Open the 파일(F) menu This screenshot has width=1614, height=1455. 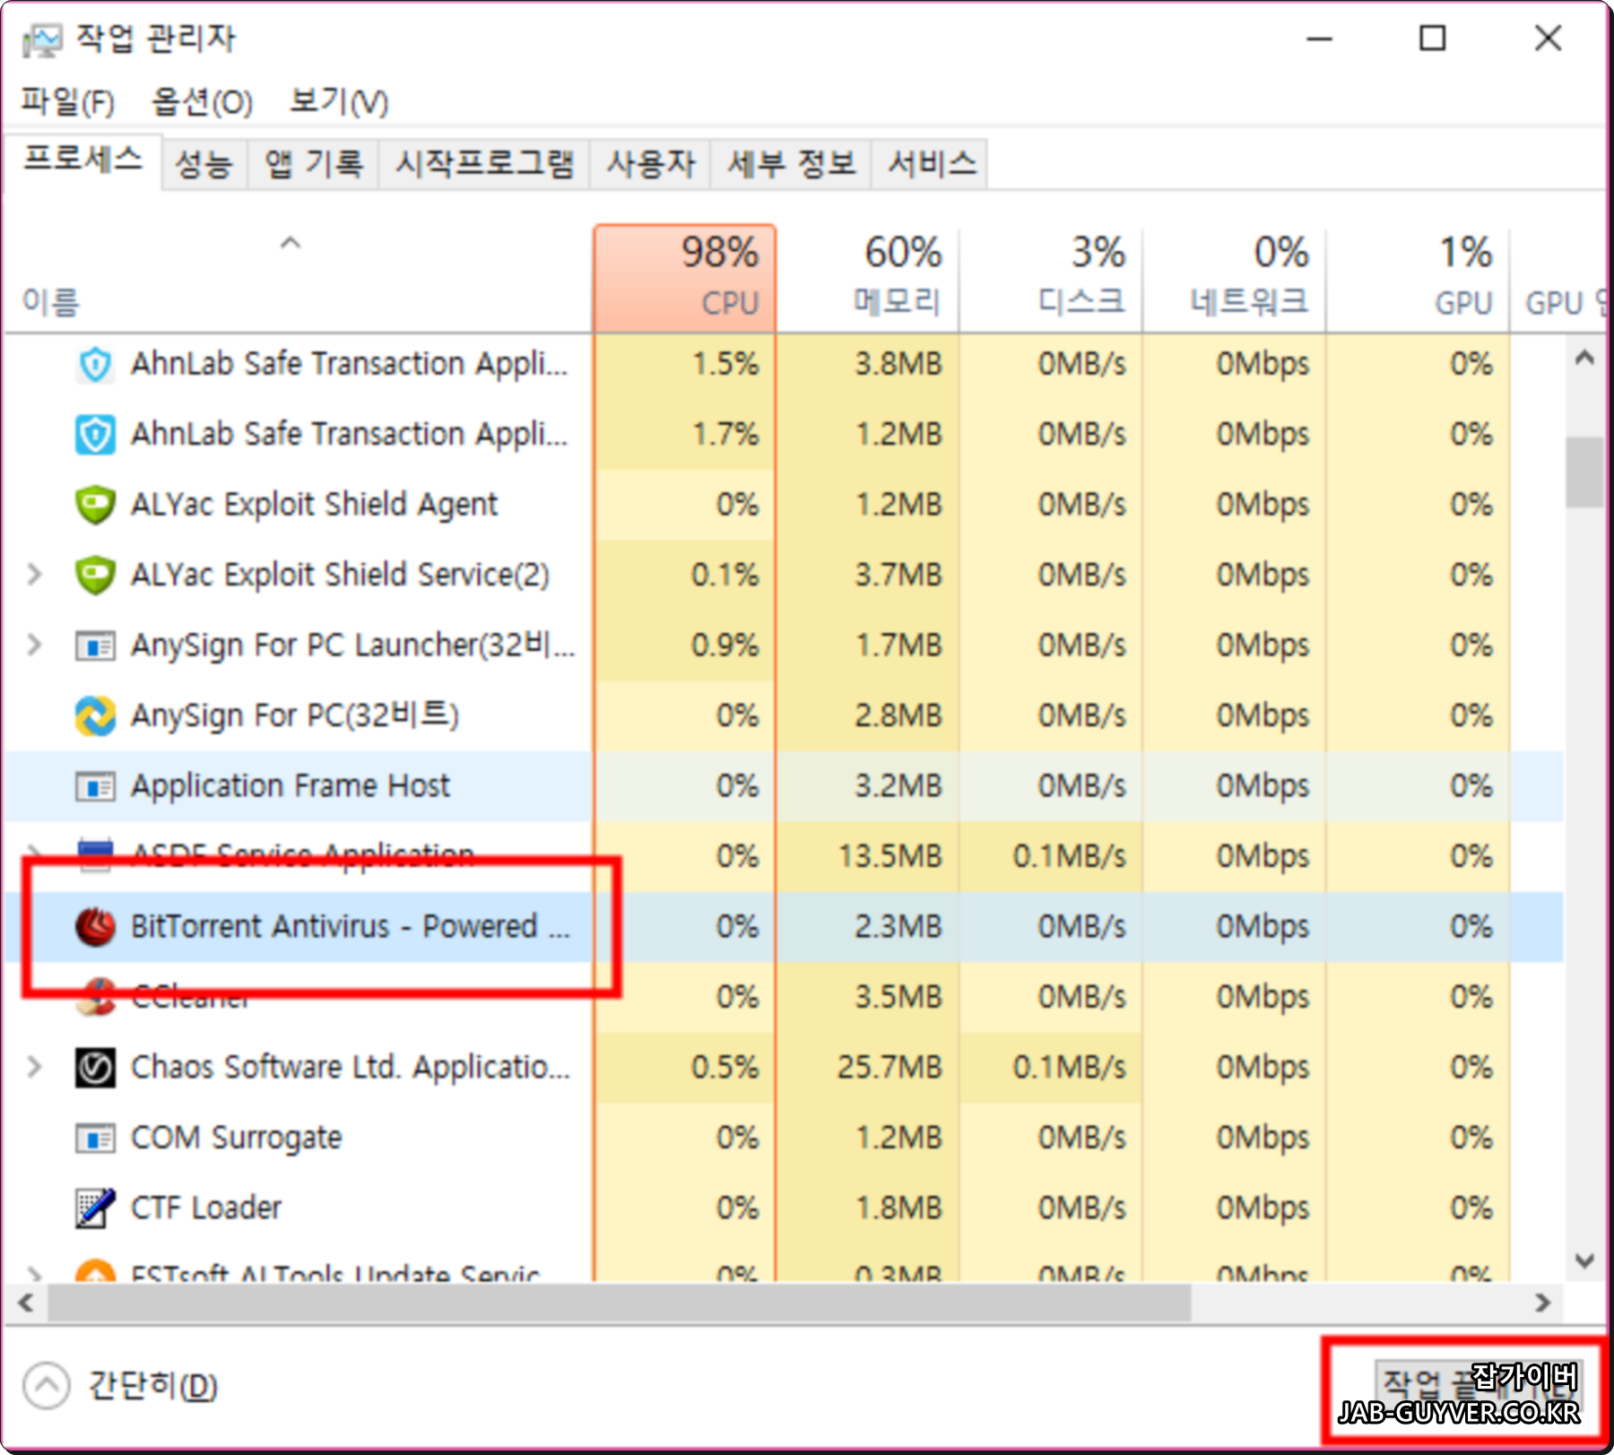pos(68,102)
